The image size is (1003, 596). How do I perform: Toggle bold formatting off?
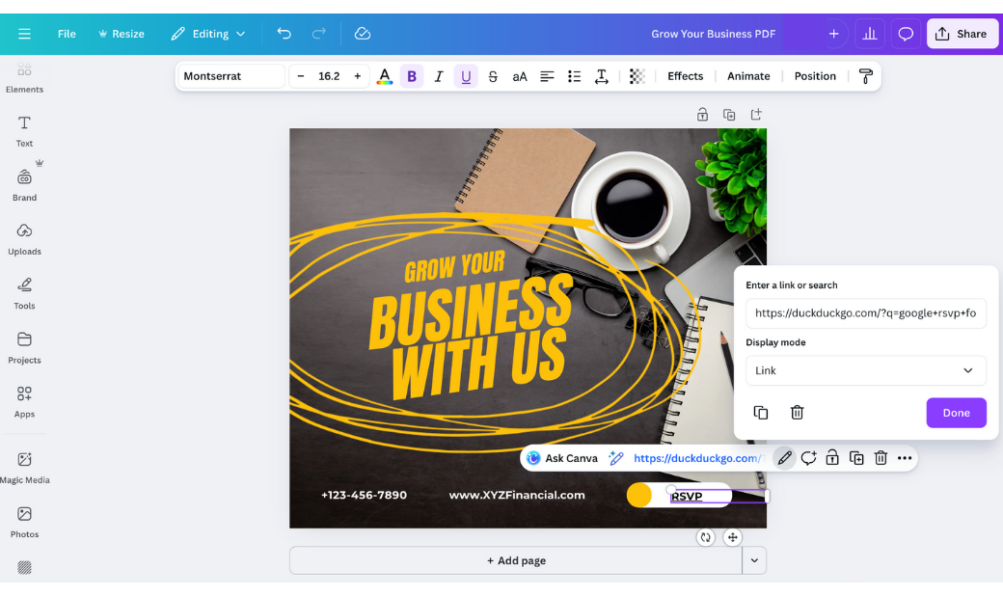pos(412,75)
